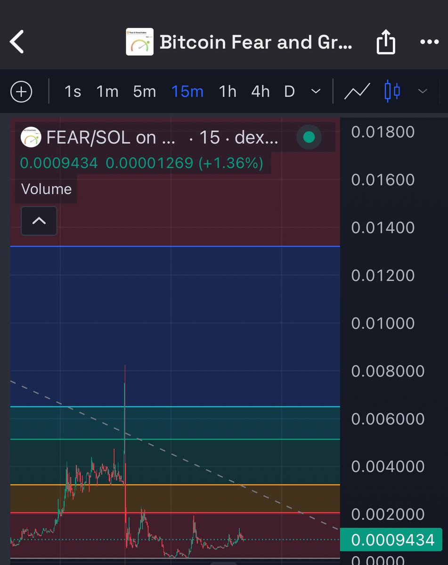Click the highlighted current price label 0.0009434
The width and height of the screenshot is (448, 565).
[x=392, y=540]
